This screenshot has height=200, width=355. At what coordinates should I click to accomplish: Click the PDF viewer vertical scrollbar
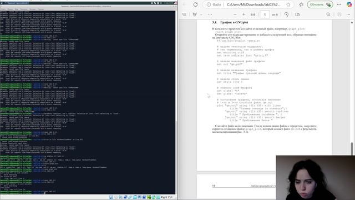point(352,148)
